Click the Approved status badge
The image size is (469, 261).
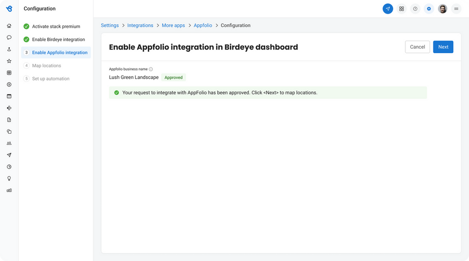pos(173,77)
